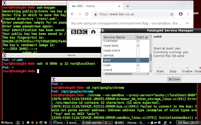This screenshot has width=201, height=125.
Task: Click the network tray icon
Action: (165, 123)
